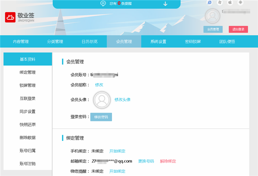The image size is (258, 176).
Task: Click the Windows client icon
Action: [x=220, y=3]
